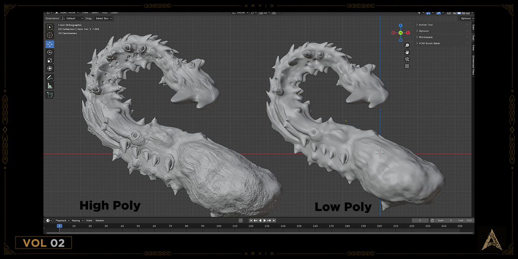The image size is (518, 259).
Task: Select the Select Box tool icon
Action: coord(50,27)
